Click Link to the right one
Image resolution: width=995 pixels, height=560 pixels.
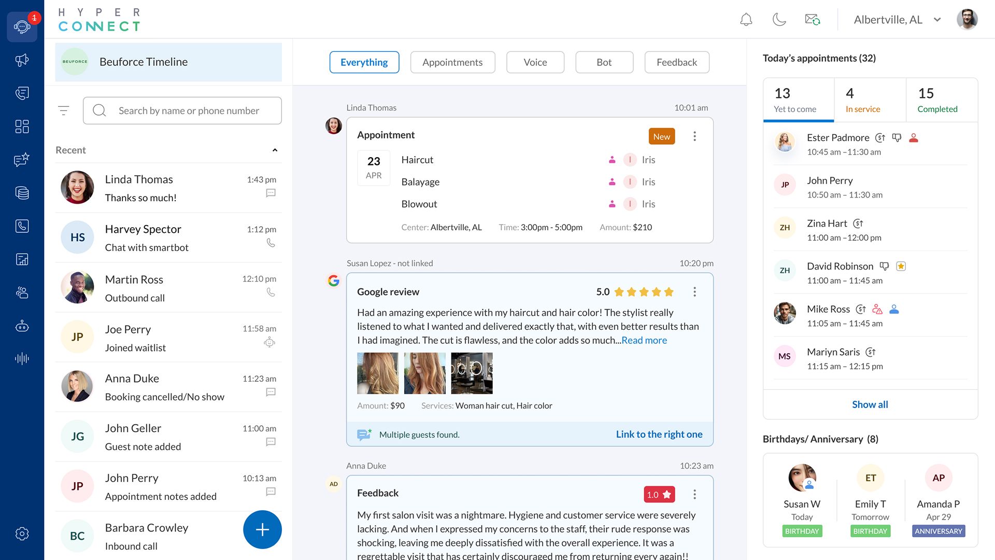[x=659, y=435]
